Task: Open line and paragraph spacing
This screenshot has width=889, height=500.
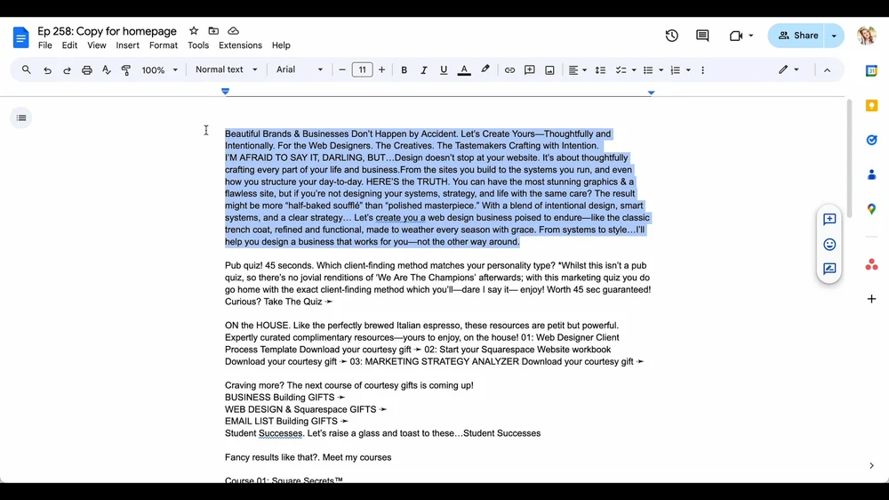Action: 600,69
